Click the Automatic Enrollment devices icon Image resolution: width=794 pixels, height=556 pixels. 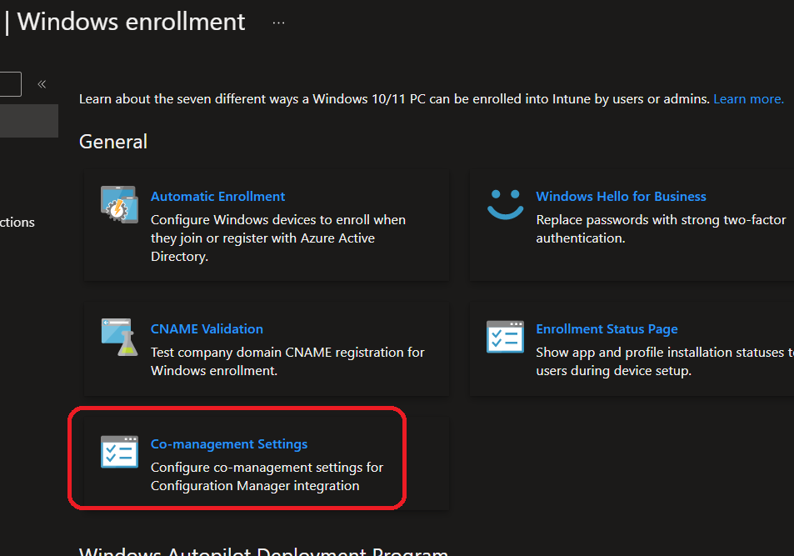coord(118,204)
